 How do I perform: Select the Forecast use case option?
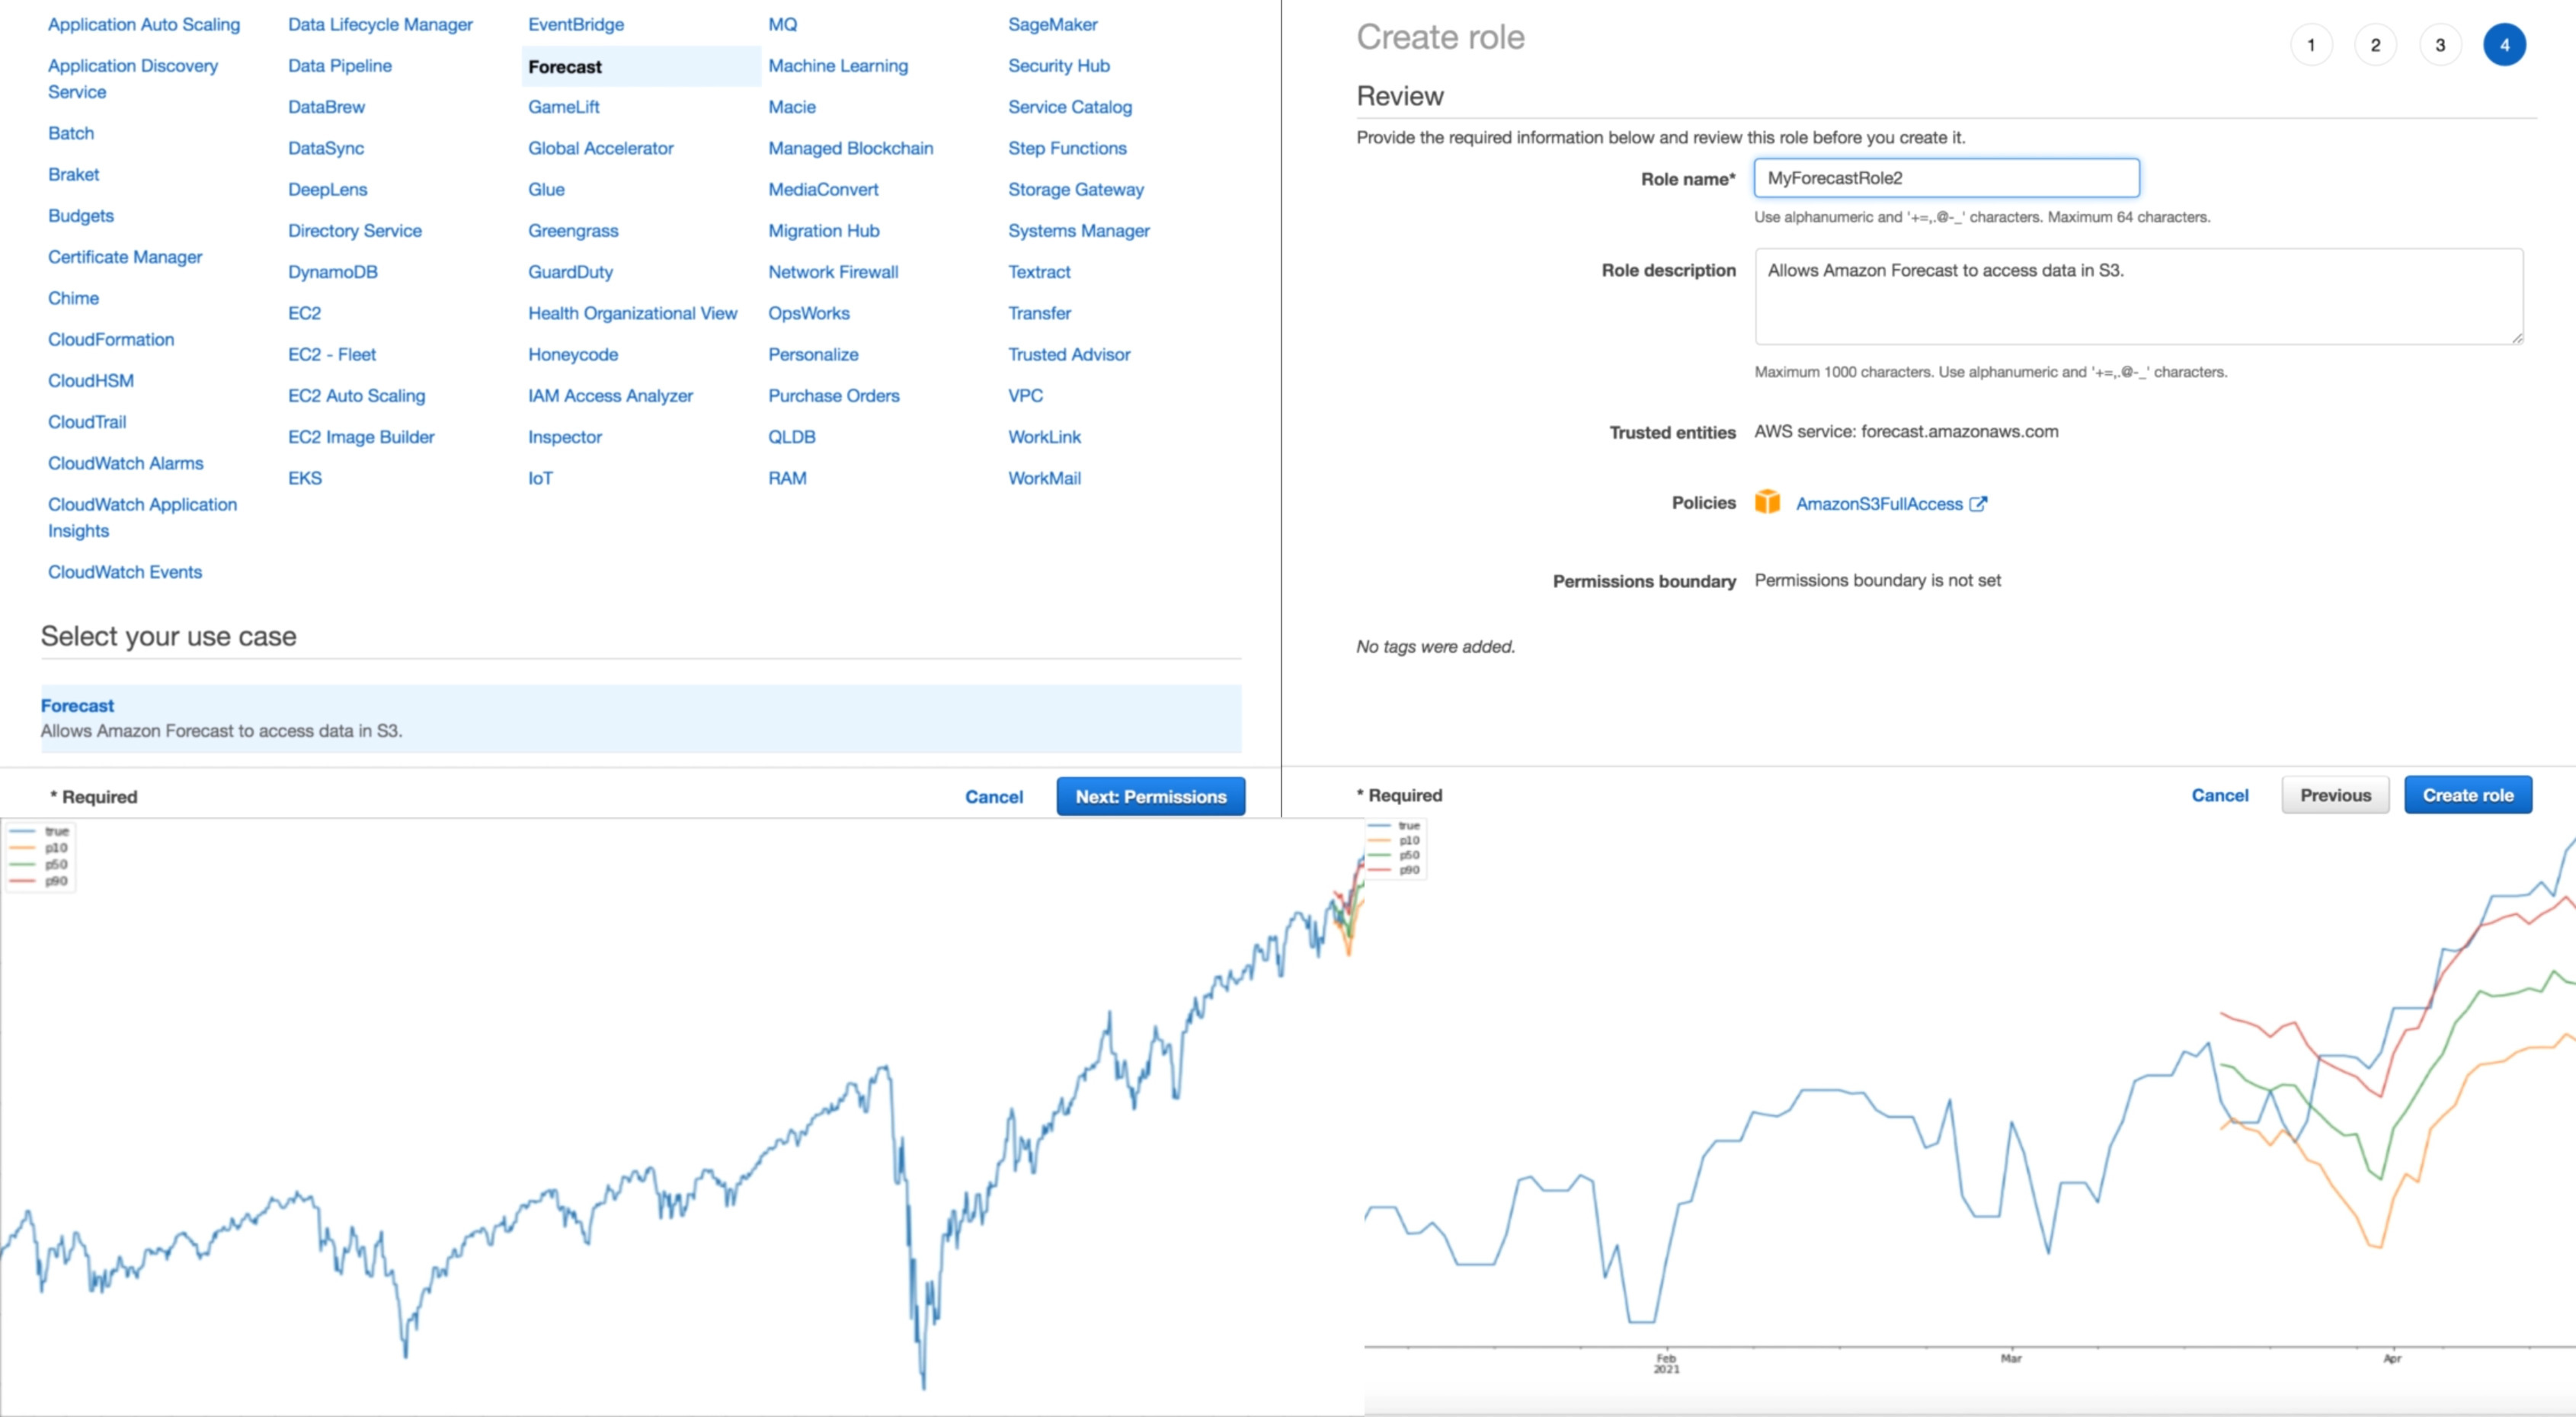640,716
